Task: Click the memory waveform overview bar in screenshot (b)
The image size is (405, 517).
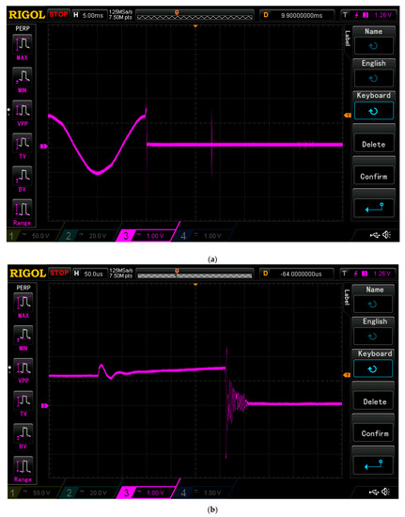Action: click(x=195, y=274)
